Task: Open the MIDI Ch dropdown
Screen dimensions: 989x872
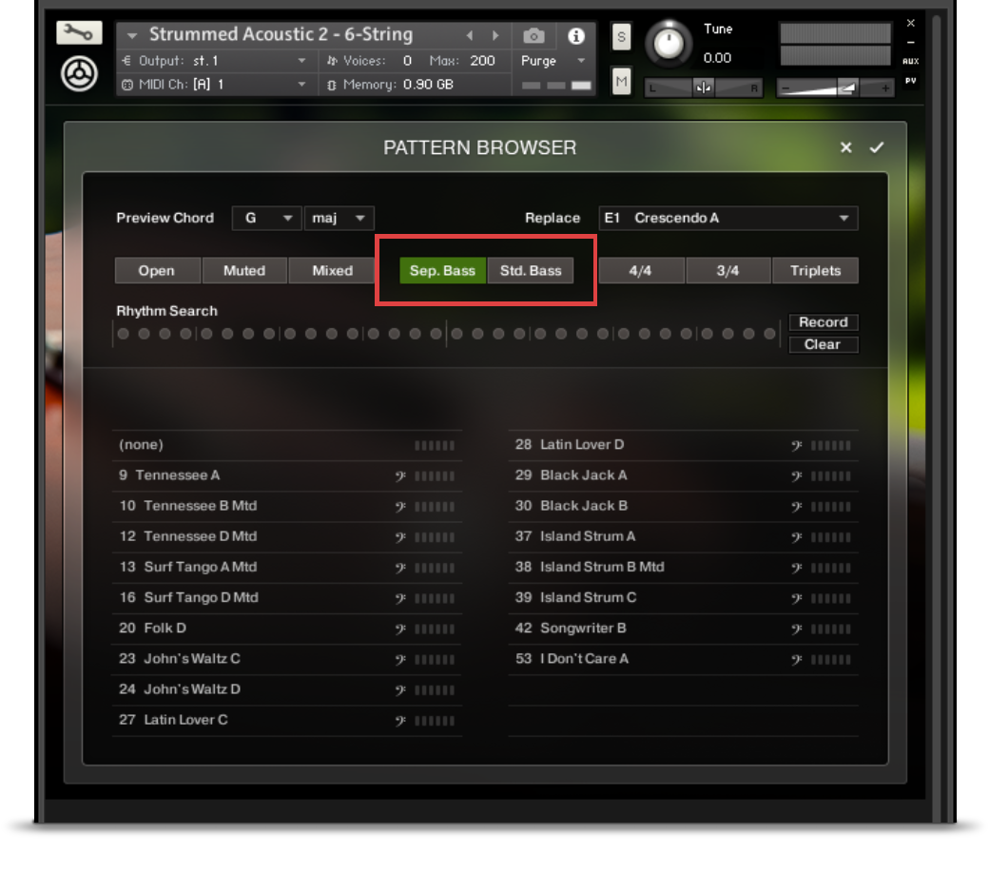Action: coord(215,84)
